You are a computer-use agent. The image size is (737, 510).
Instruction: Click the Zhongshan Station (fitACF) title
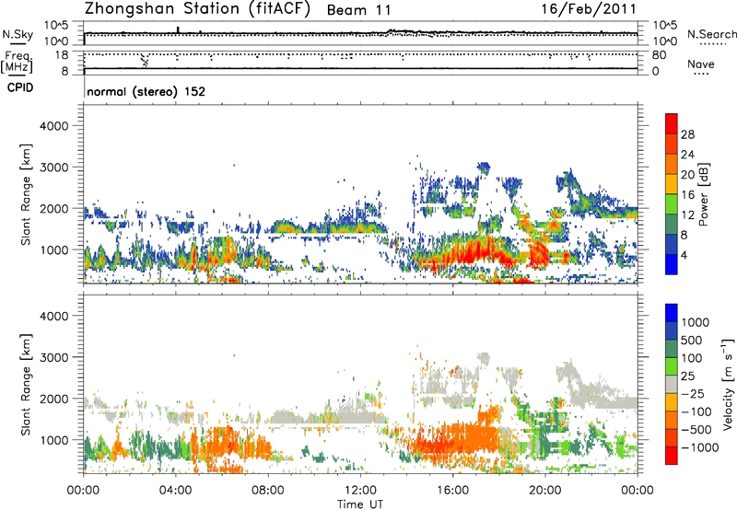197,9
